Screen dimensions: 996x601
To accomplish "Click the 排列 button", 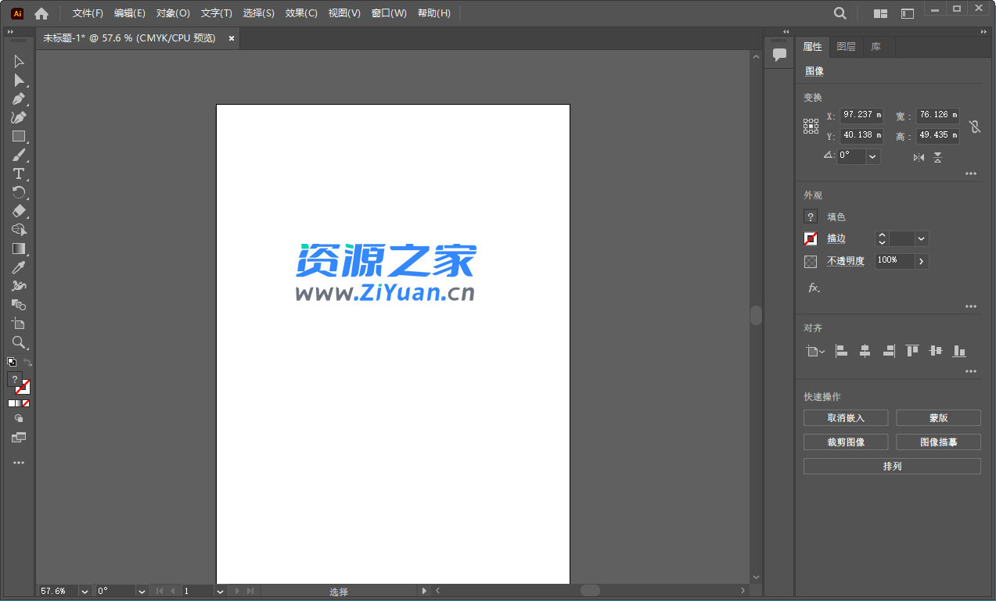I will [x=891, y=466].
